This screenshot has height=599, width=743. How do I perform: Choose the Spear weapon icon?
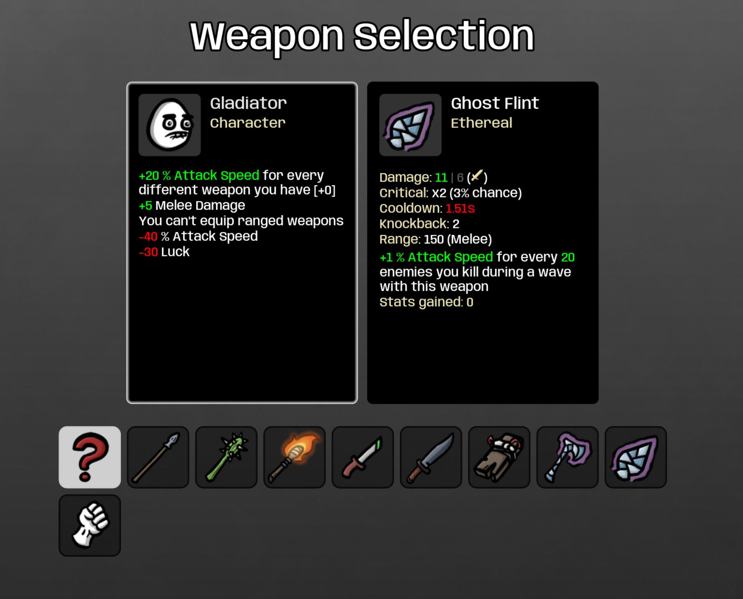pos(158,457)
